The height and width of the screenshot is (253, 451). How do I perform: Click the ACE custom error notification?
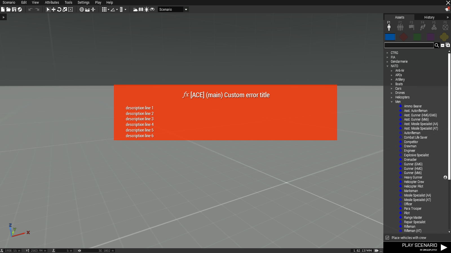225,112
